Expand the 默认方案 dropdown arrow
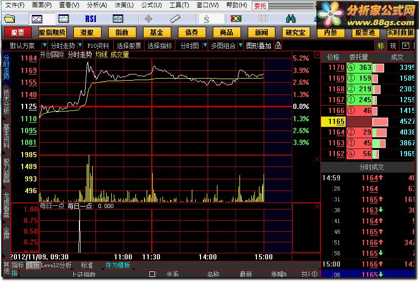Viewport: 420px width, 282px height. pos(45,45)
